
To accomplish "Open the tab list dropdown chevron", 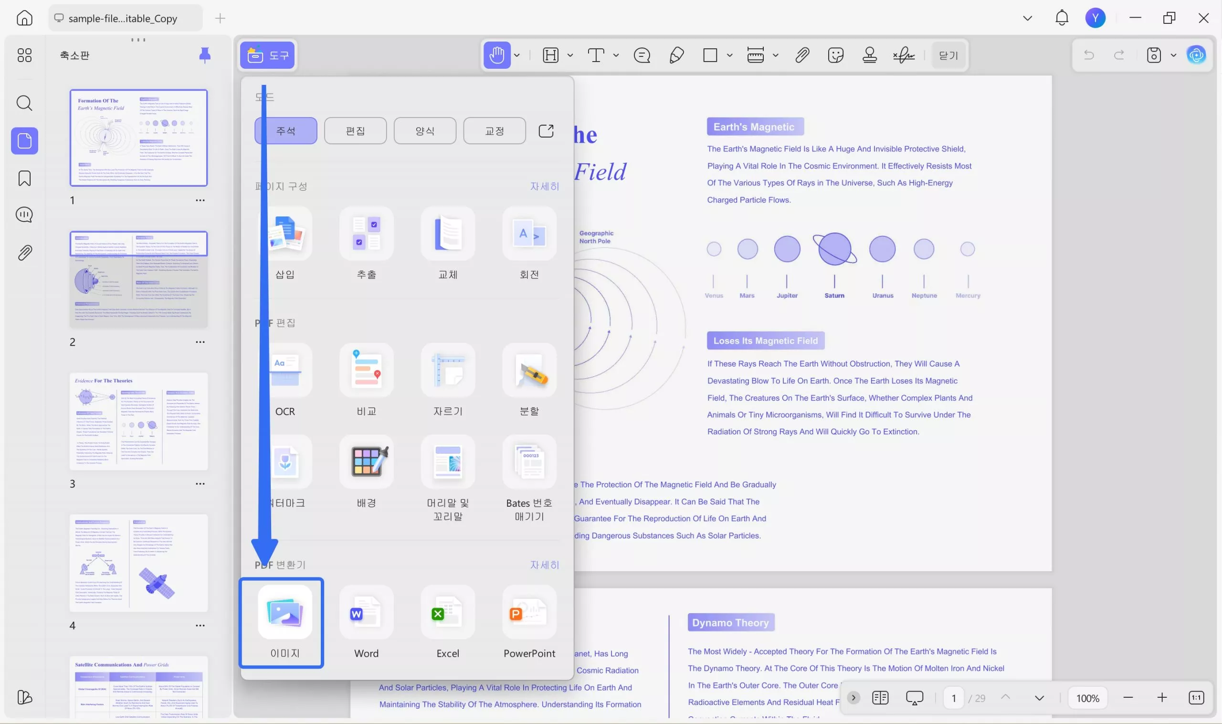I will [x=1027, y=18].
